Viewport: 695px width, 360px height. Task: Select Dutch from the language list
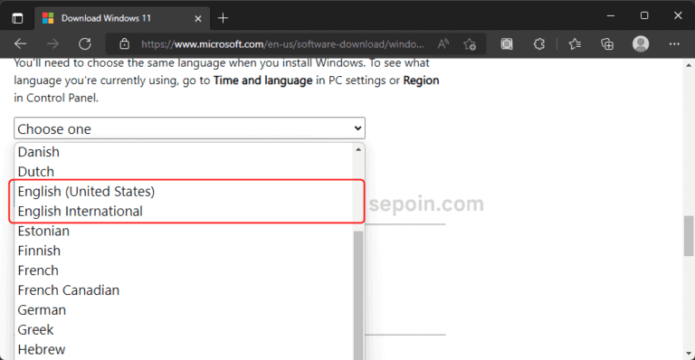coord(185,171)
